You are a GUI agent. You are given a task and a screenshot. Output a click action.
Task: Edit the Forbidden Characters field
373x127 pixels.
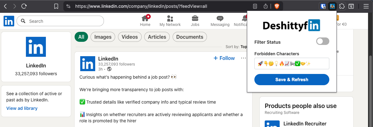click(x=292, y=64)
